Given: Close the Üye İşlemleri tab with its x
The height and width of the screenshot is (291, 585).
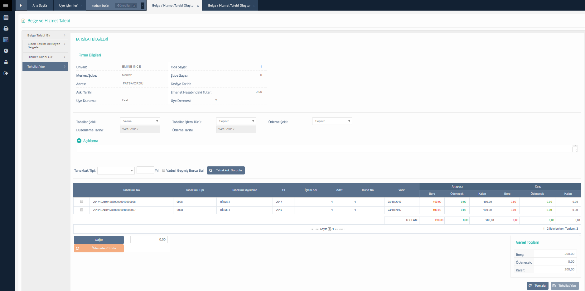Looking at the screenshot, I should coord(82,6).
